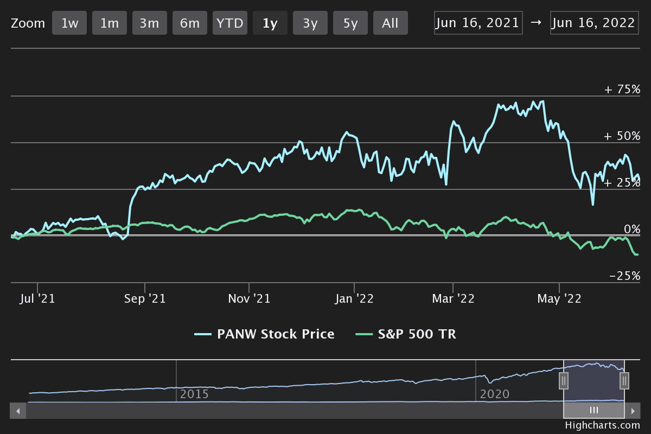Viewport: 651px width, 434px height.
Task: Open the Highcharts.com credit link
Action: click(x=602, y=426)
